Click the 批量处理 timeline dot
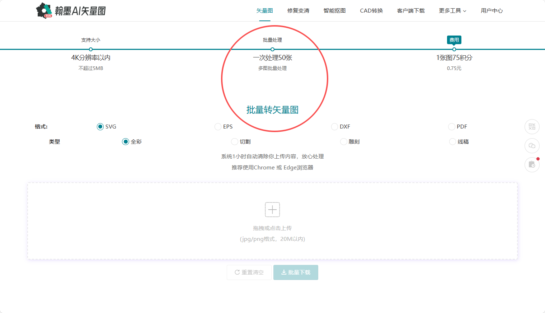 272,50
